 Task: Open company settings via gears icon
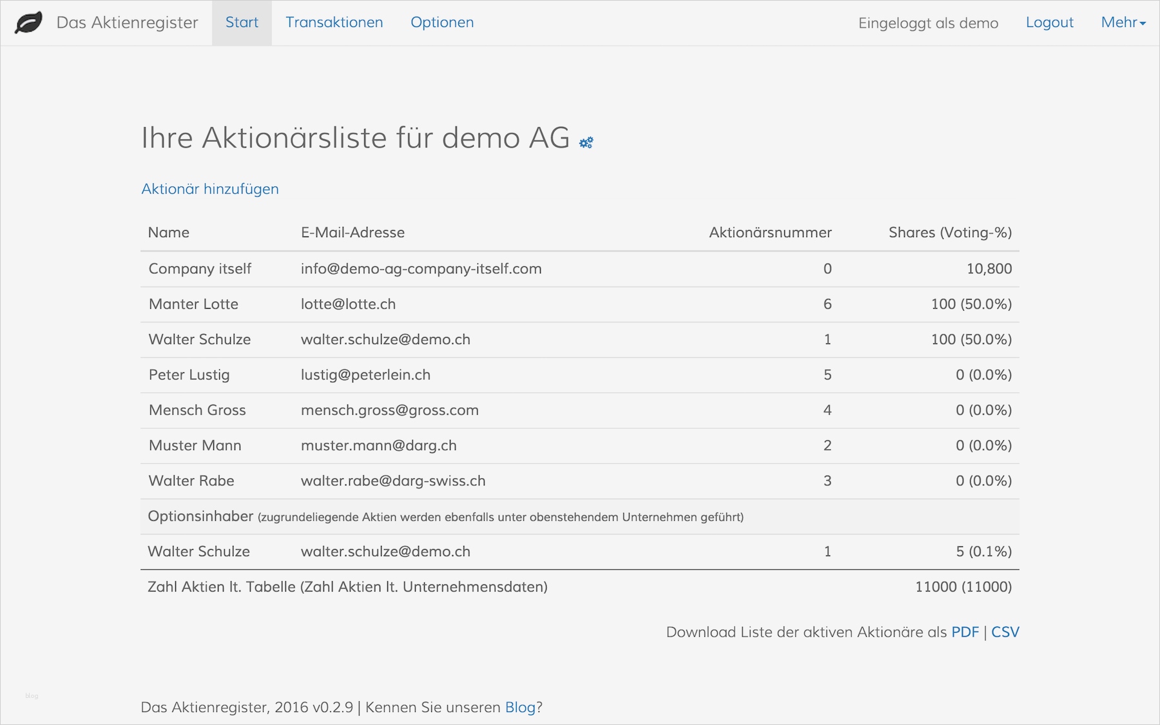pos(586,142)
